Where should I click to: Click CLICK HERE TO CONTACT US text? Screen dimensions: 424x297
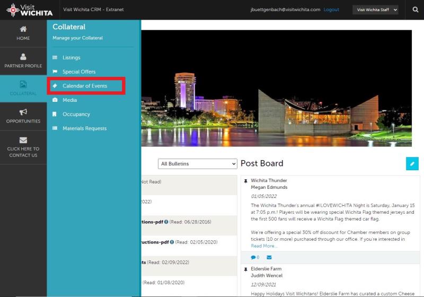pos(23,152)
